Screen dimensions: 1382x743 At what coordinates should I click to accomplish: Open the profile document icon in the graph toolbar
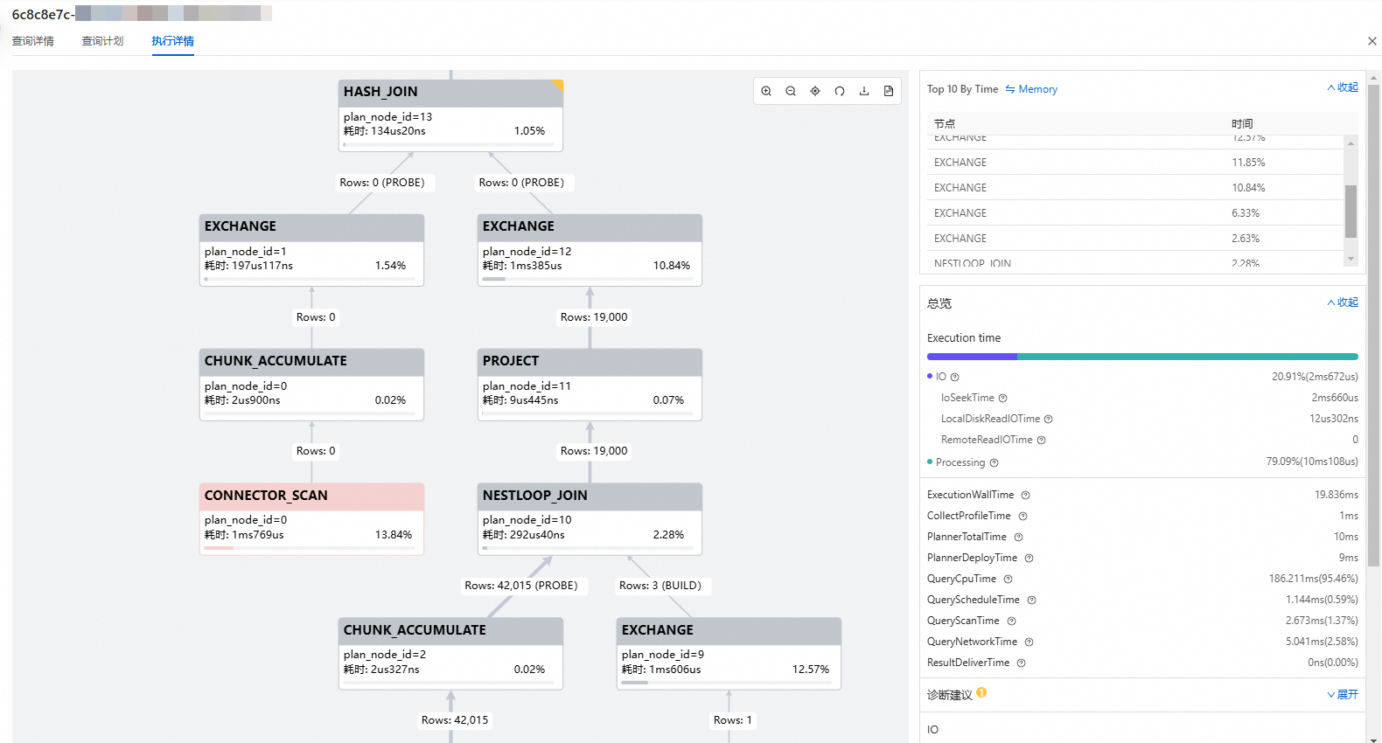point(889,91)
